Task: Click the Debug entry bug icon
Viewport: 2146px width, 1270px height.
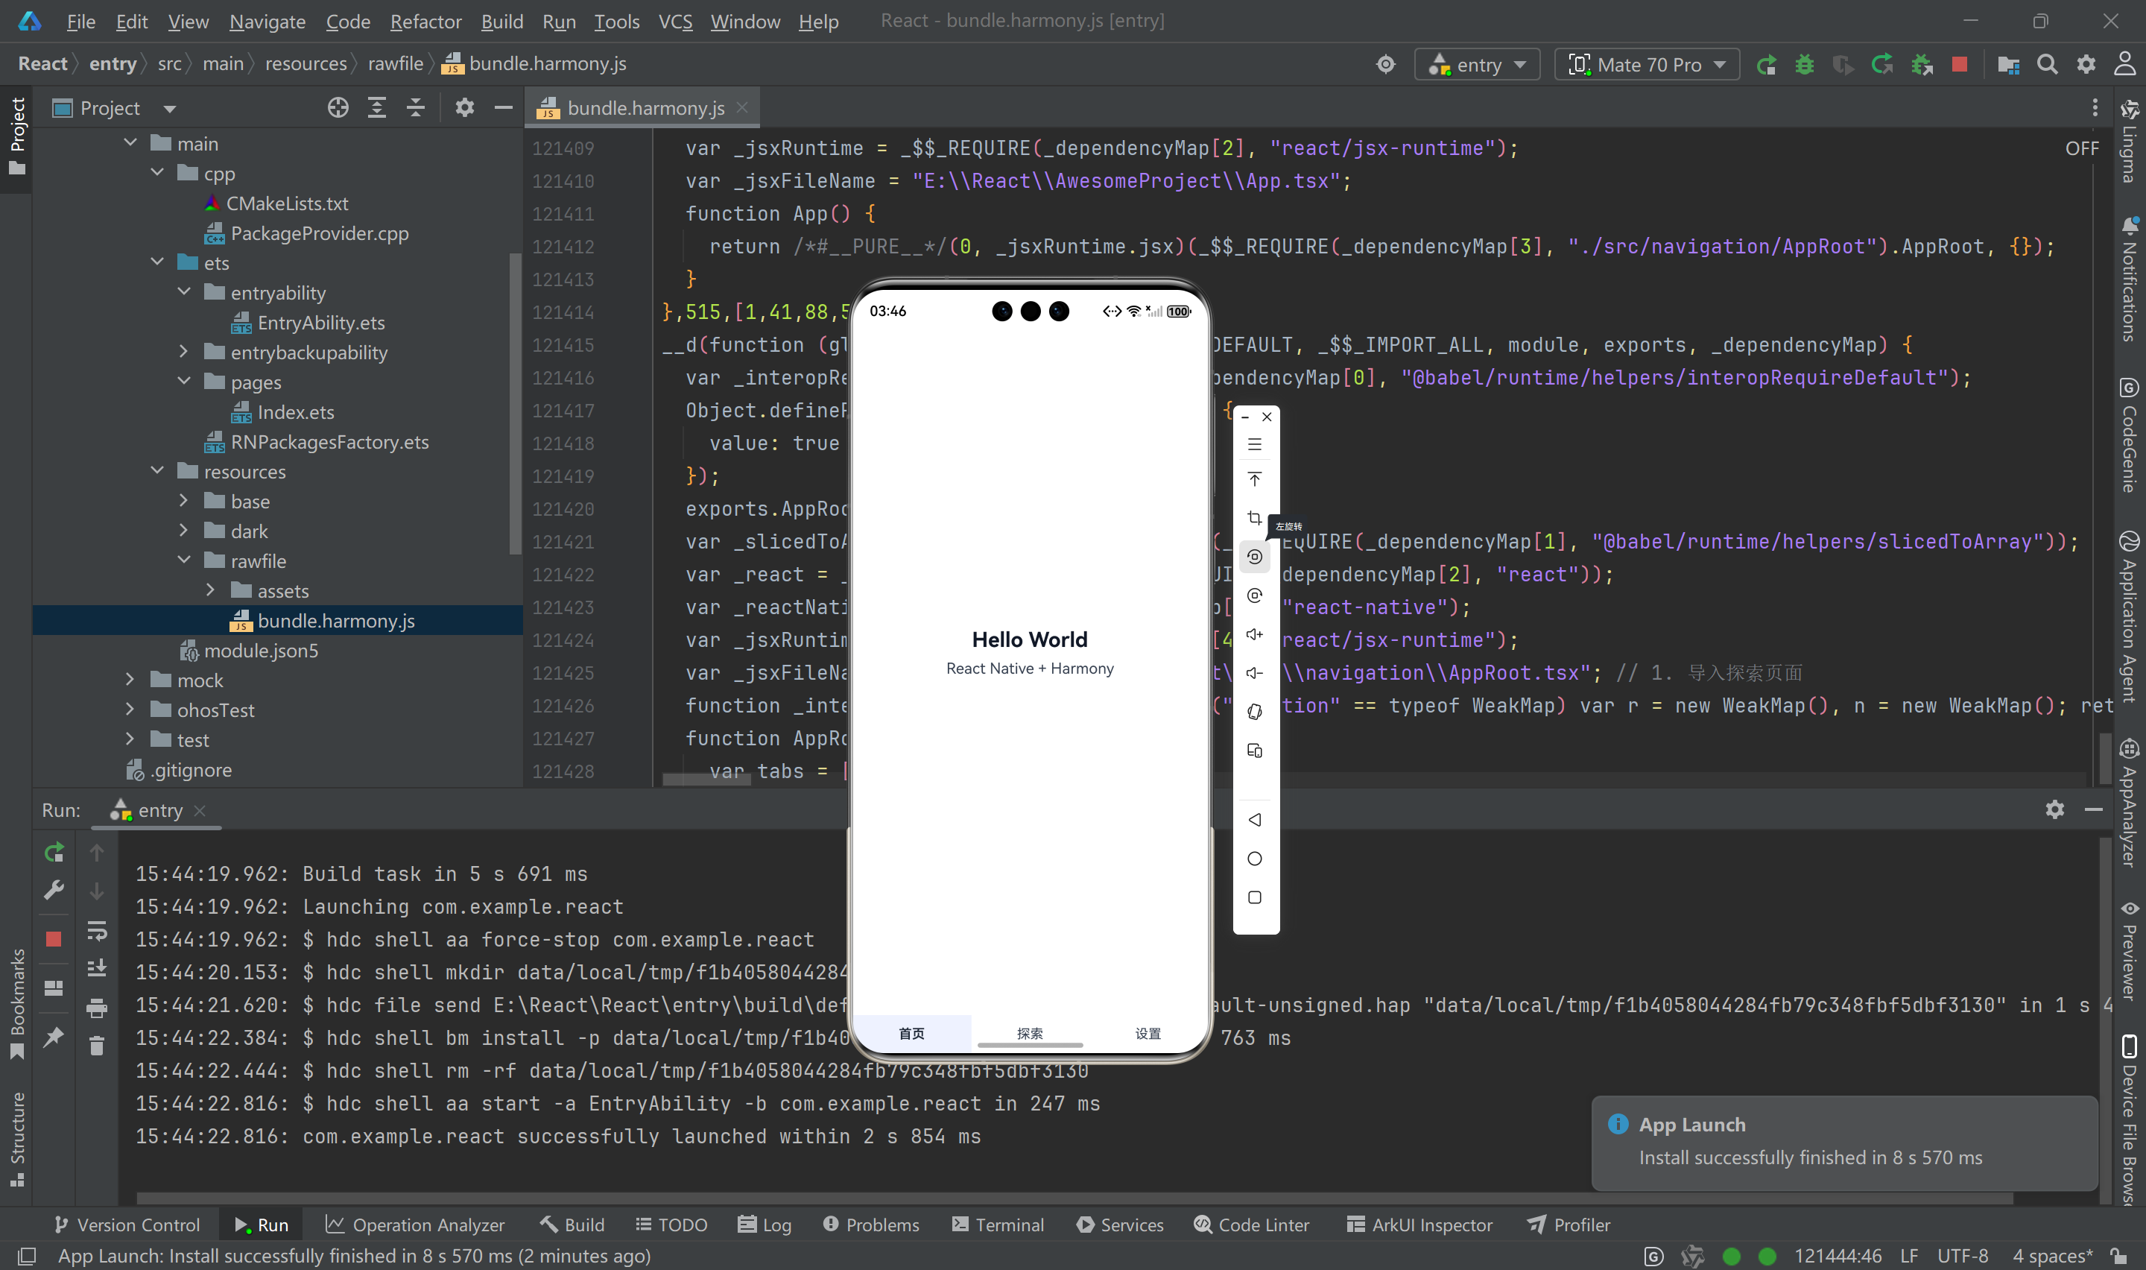Action: tap(1804, 64)
